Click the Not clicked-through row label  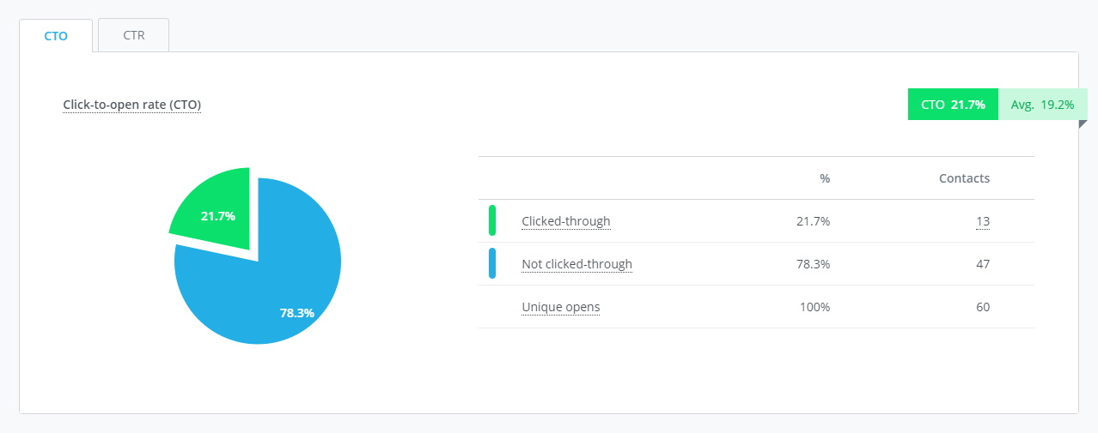[x=576, y=264]
